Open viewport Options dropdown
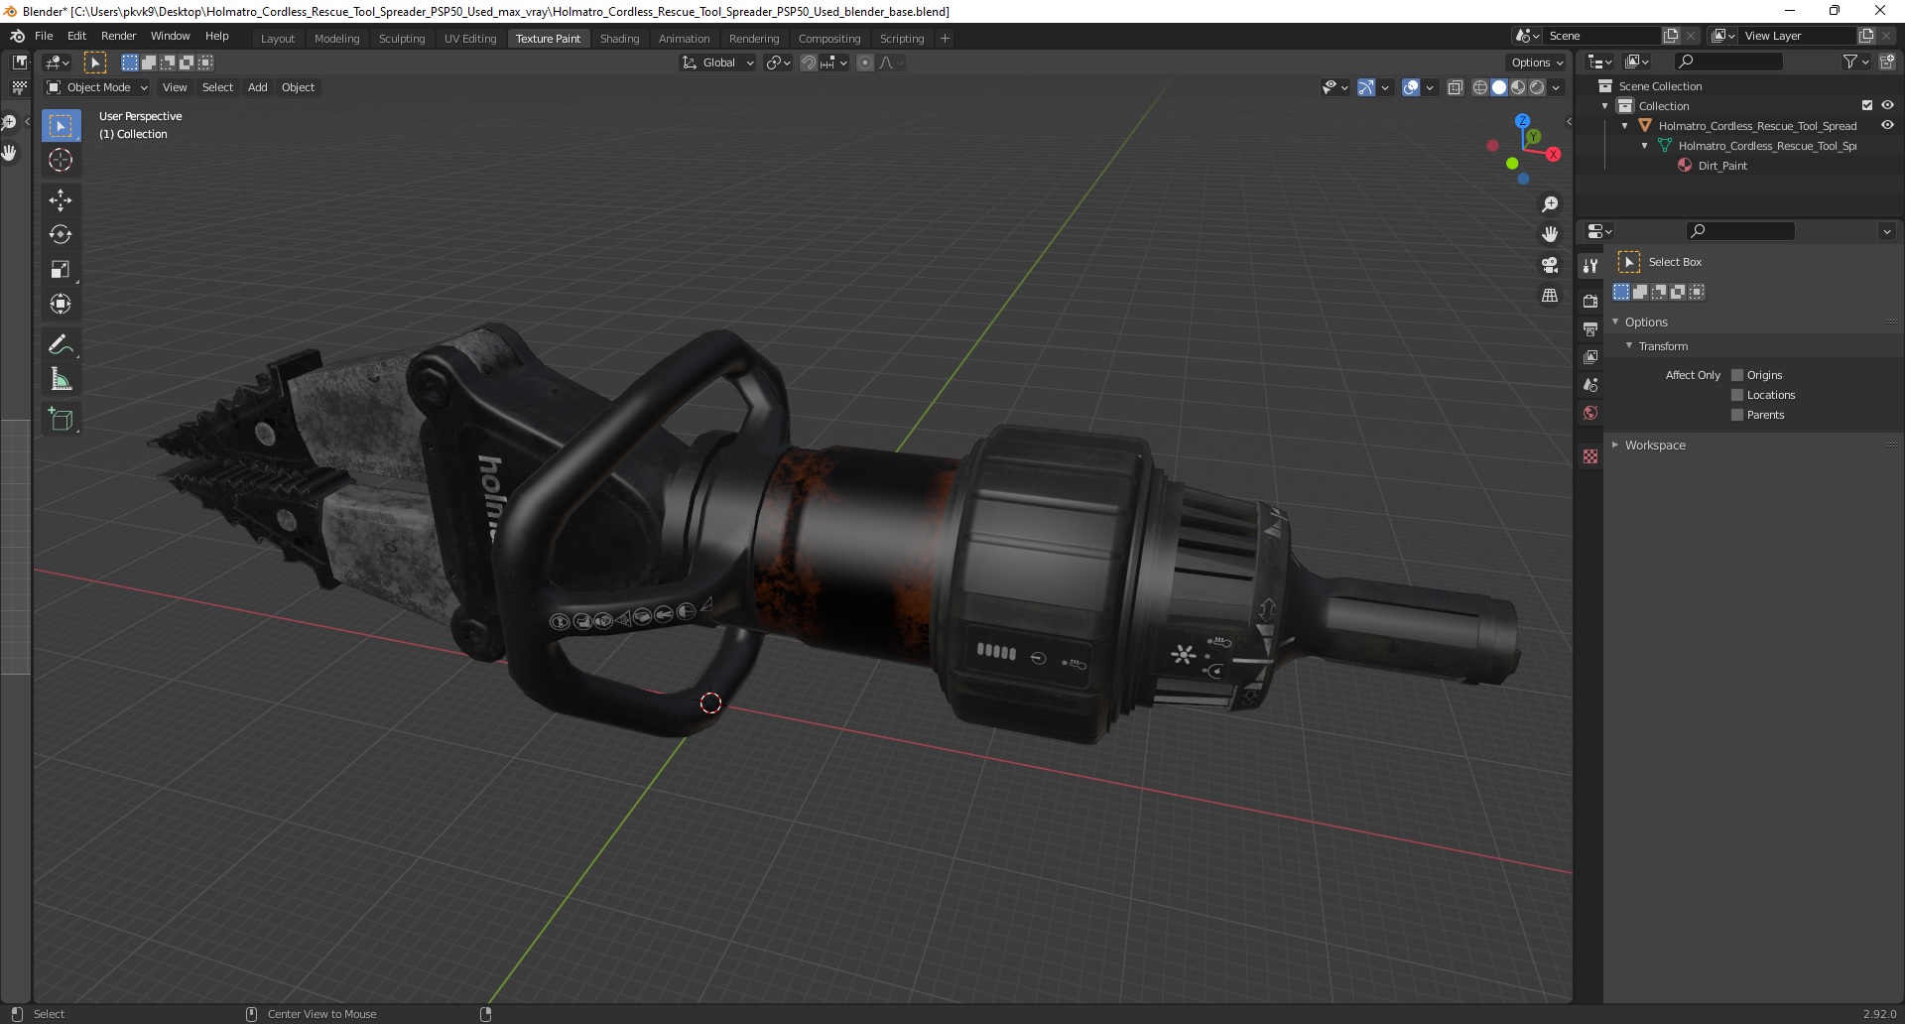 coord(1537,63)
